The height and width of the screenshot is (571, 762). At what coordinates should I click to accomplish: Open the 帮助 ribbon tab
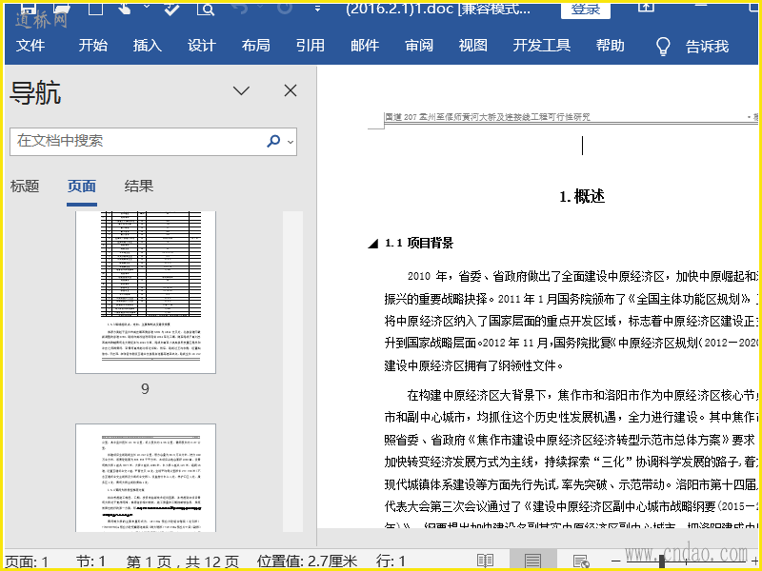tap(611, 46)
